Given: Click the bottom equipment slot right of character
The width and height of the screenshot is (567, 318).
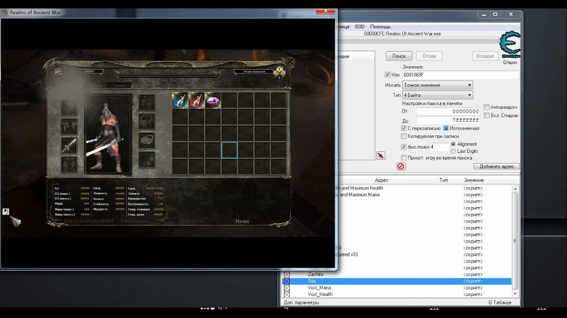Looking at the screenshot, I should tap(147, 159).
